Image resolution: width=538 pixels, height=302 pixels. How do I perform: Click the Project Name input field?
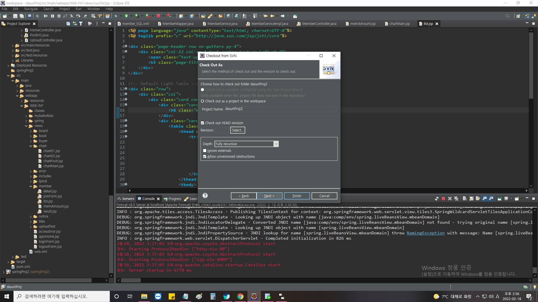tap(280, 109)
